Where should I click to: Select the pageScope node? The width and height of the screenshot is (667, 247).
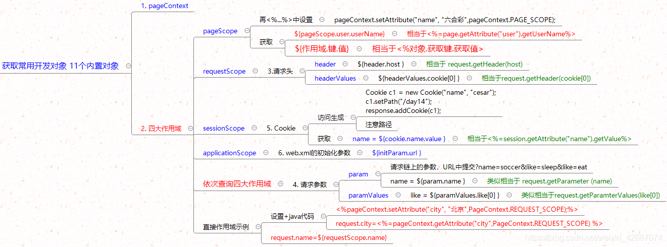pos(220,31)
